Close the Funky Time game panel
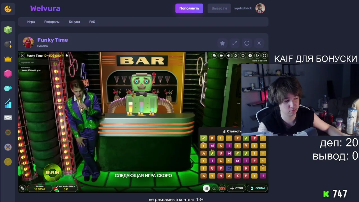Viewport: 359px width, 202px height. pos(259,43)
